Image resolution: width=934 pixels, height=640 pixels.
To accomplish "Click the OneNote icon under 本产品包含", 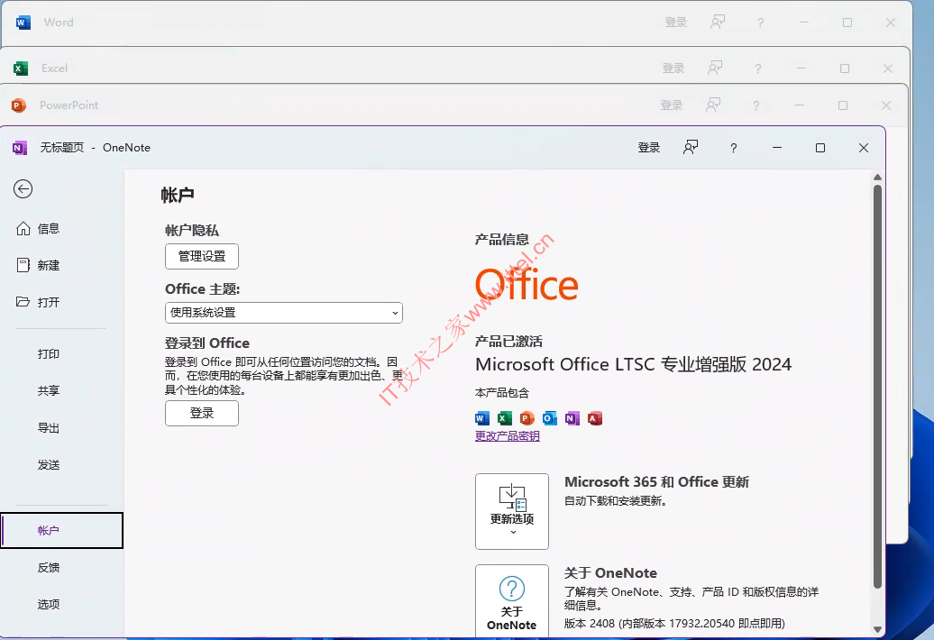I will pos(572,418).
